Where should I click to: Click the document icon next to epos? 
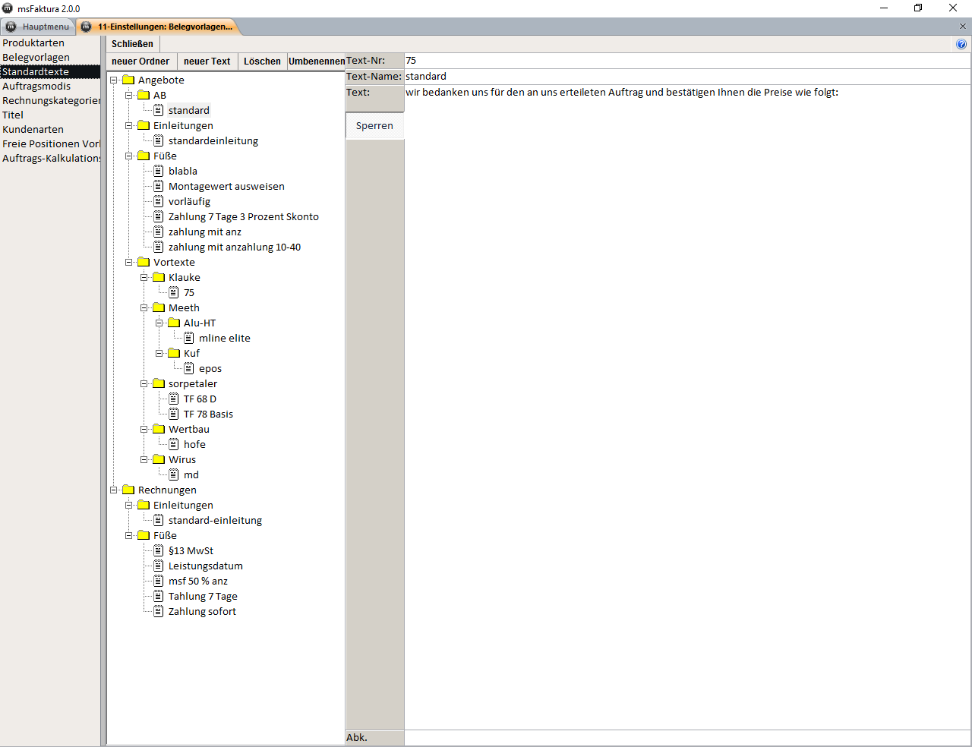pyautogui.click(x=189, y=368)
